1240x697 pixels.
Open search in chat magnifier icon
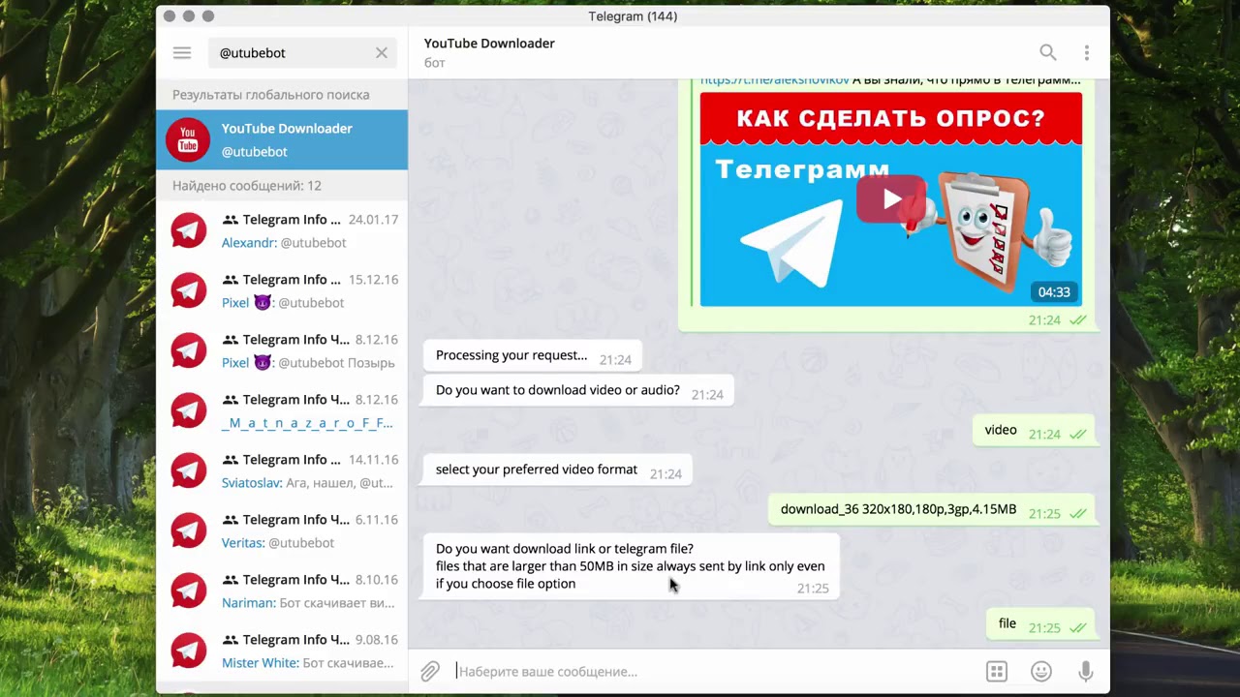coord(1048,52)
